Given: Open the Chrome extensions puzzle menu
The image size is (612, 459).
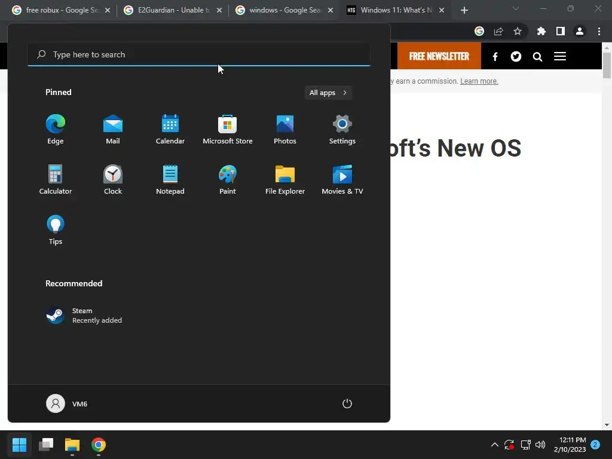Looking at the screenshot, I should pos(541,31).
